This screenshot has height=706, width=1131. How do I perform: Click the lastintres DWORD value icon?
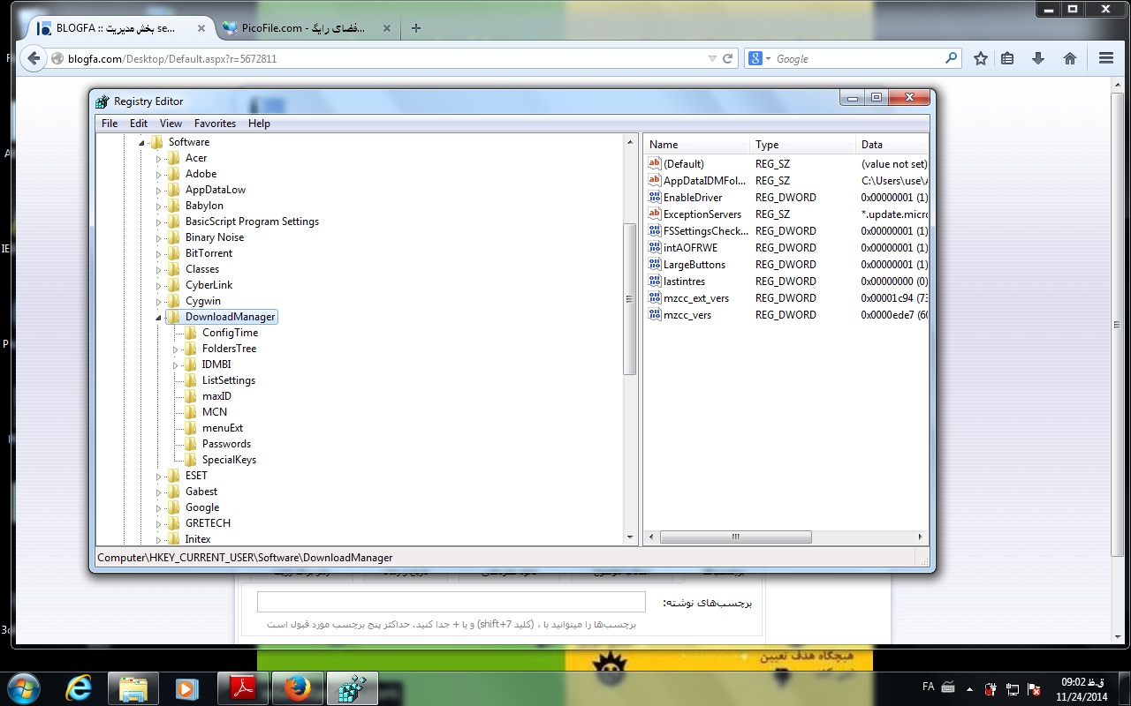655,281
